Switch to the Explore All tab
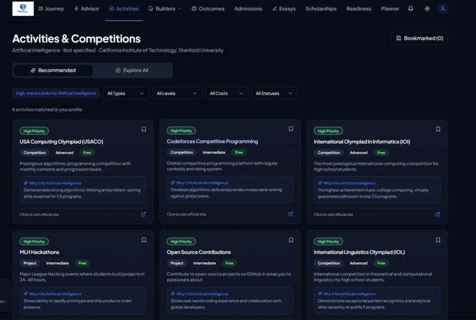The image size is (476, 320). [x=132, y=70]
